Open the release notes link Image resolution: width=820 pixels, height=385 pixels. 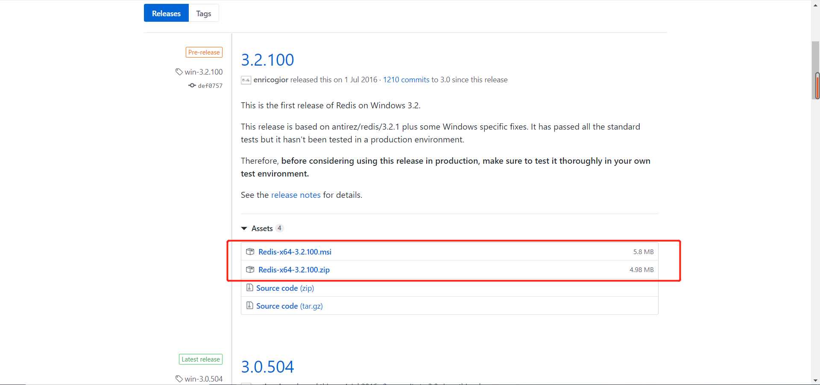[296, 195]
